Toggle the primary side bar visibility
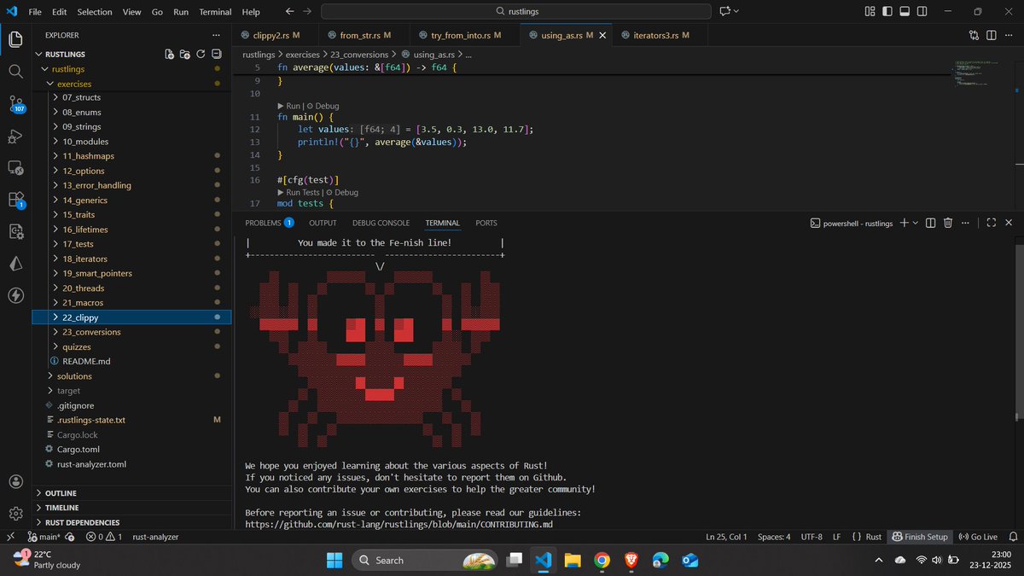This screenshot has width=1024, height=576. pos(887,11)
